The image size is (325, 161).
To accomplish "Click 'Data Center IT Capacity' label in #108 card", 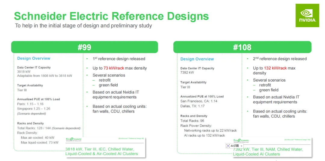I will pos(197,68).
